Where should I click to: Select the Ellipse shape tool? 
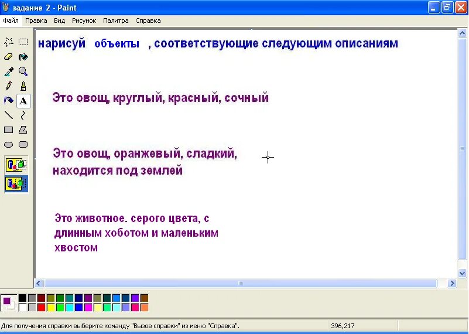(9, 145)
